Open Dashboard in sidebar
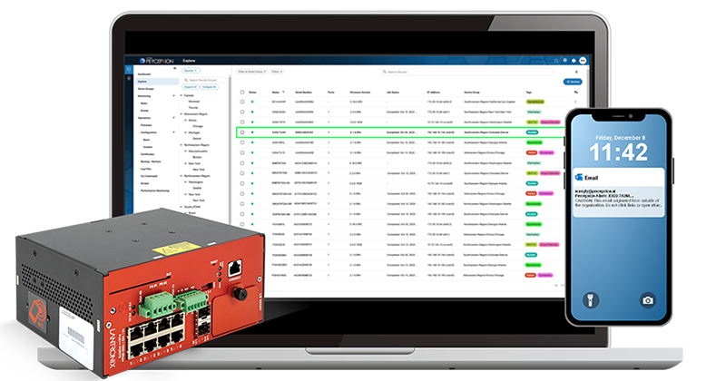726x381 pixels. tap(144, 74)
